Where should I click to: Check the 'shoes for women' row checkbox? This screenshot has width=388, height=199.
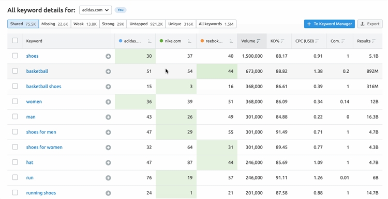pyautogui.click(x=15, y=147)
